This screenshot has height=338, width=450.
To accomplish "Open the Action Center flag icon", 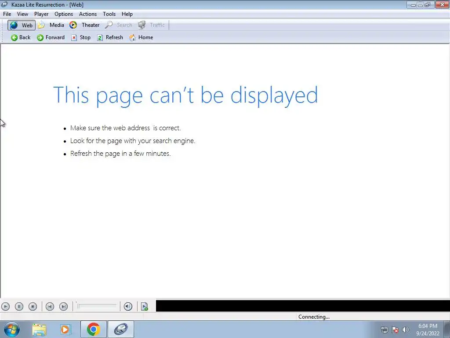I will [x=395, y=330].
